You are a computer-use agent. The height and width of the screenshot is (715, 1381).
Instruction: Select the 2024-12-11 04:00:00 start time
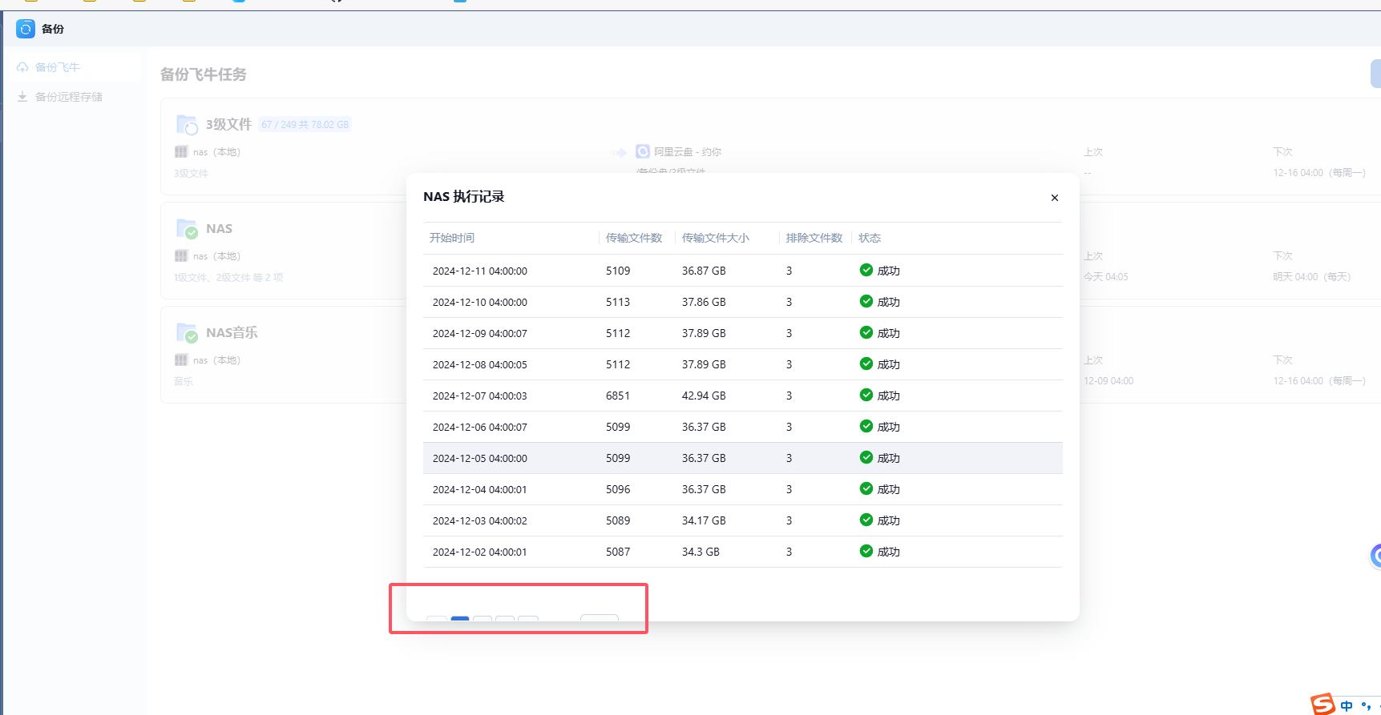[x=480, y=271]
